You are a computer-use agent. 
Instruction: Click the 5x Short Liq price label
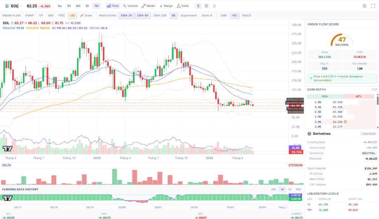295,100
